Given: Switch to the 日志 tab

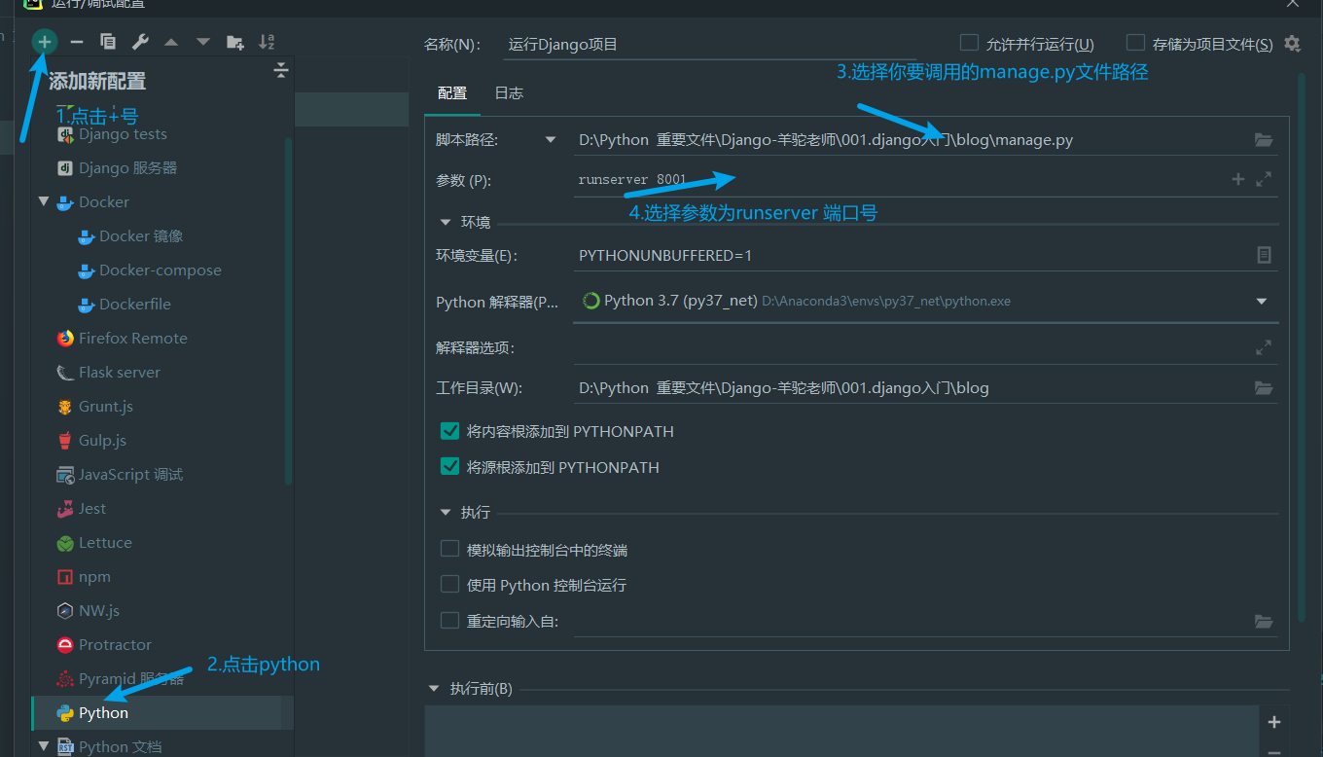Looking at the screenshot, I should click(509, 93).
